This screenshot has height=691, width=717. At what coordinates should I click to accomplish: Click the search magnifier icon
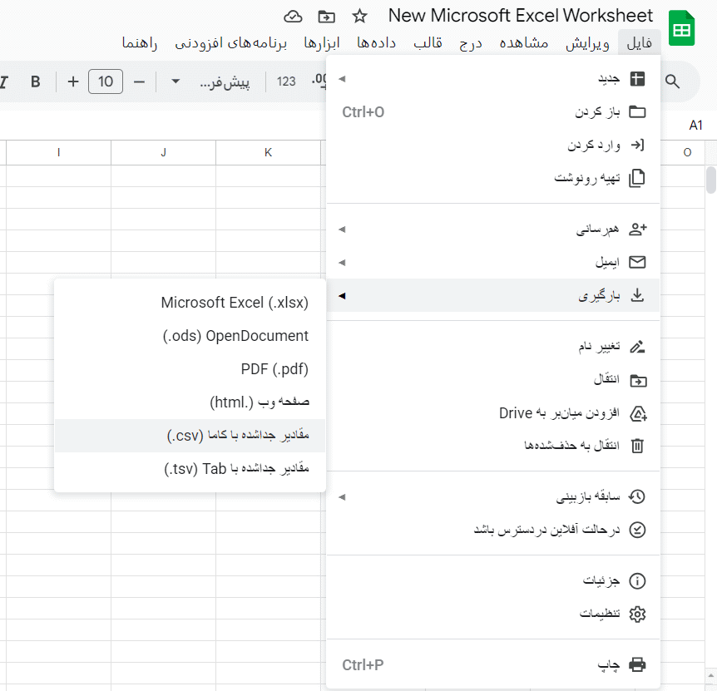point(672,81)
